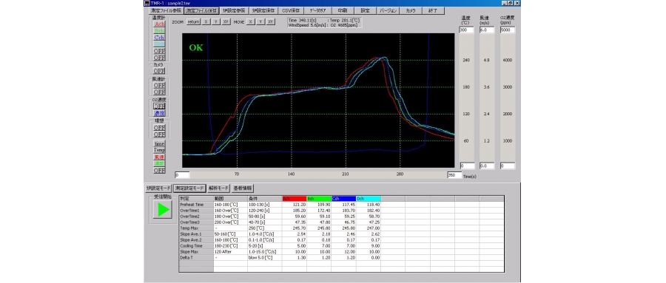Screen dimensions: 666x283
Task: Switch to the 炉設定モード tab
Action: point(158,188)
